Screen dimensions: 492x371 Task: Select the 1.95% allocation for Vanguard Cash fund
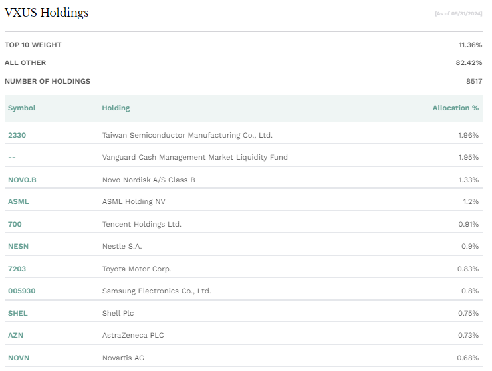point(469,158)
